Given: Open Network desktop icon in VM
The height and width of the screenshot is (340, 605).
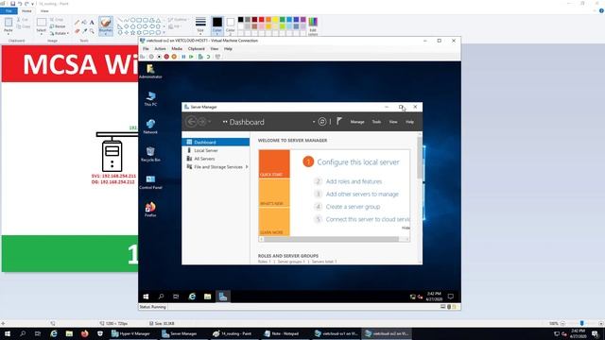Looking at the screenshot, I should (150, 127).
